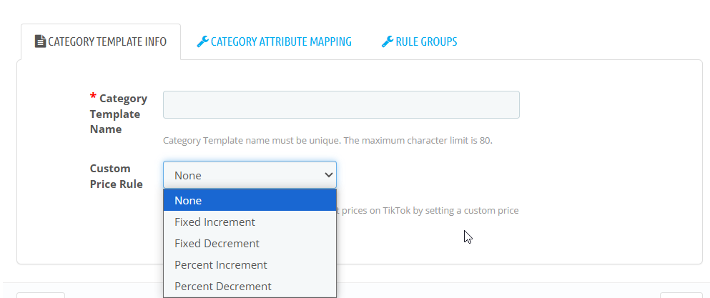
Task: Click the Custom Price Rule field label
Action: click(117, 177)
